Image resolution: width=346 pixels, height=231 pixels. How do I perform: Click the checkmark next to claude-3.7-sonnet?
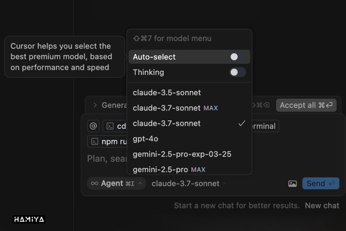click(x=242, y=123)
